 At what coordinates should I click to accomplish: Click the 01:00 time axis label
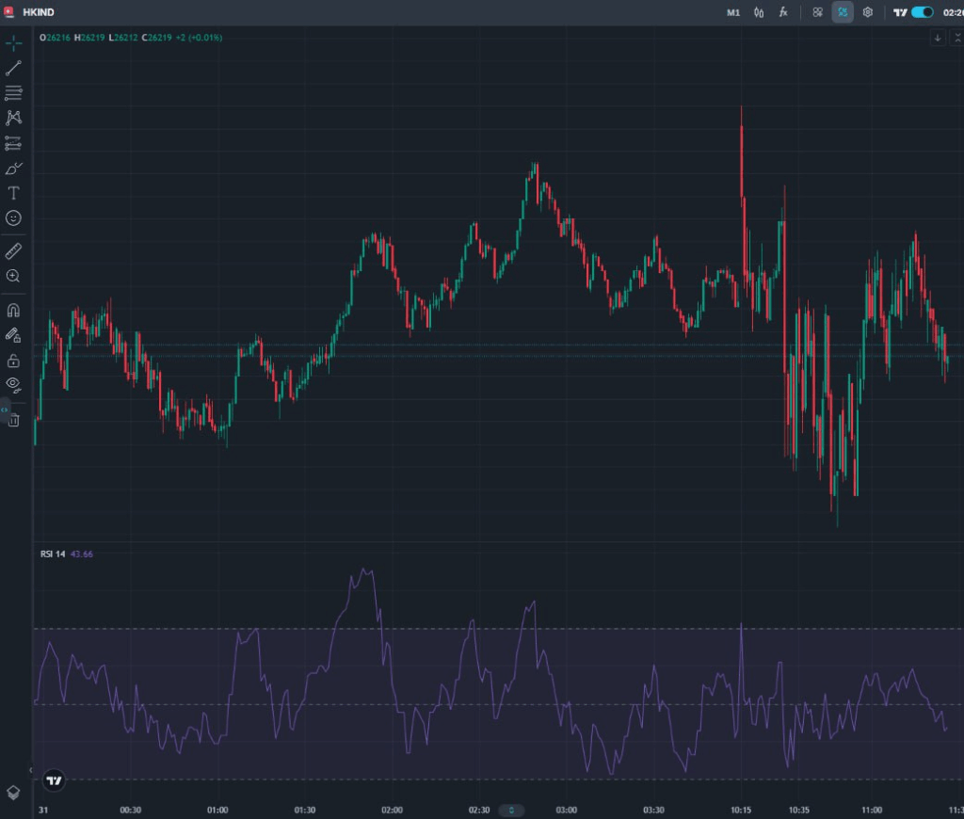[217, 810]
